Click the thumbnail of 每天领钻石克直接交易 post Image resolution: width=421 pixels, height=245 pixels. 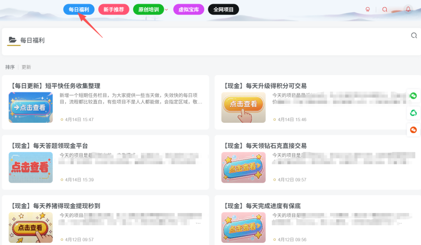(243, 167)
